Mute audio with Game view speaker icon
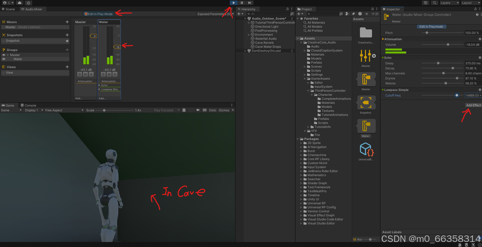The width and height of the screenshot is (482, 247). tap(198, 110)
